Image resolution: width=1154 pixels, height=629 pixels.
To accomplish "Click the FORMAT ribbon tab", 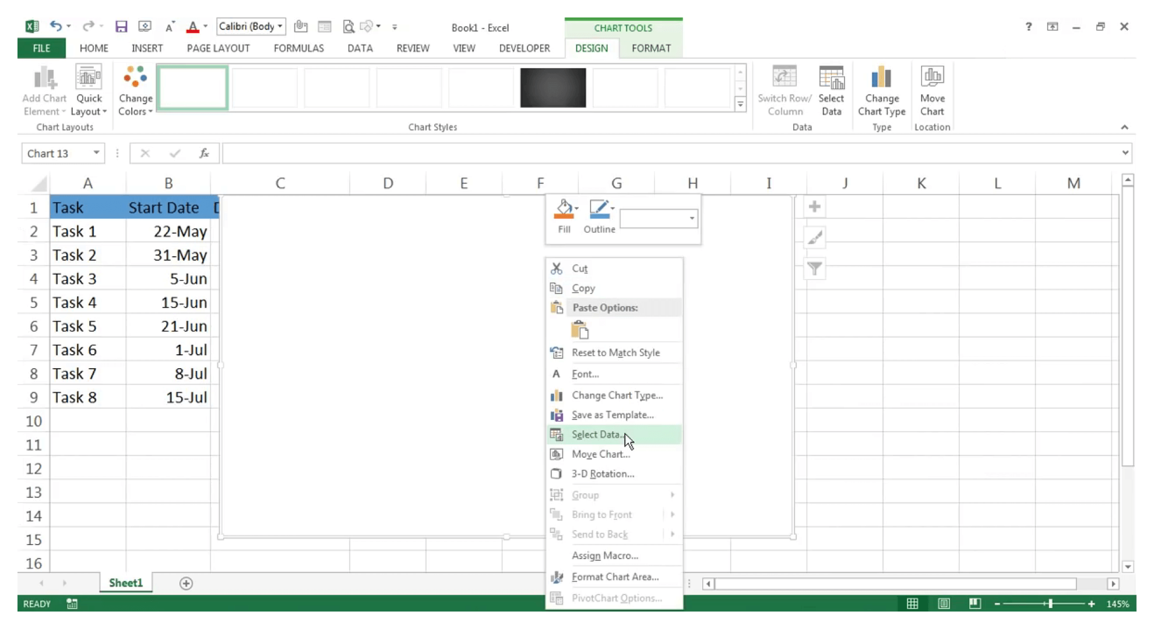I will (651, 48).
